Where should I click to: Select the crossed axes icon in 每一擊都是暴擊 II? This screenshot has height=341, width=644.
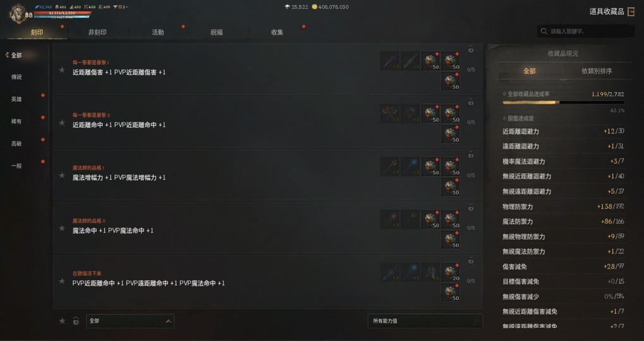tap(390, 114)
